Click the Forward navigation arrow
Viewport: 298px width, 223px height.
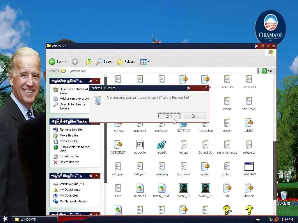[75, 62]
